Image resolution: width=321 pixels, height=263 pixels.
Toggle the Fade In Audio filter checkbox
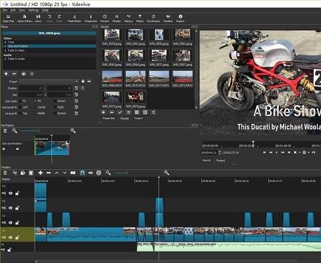[5, 59]
